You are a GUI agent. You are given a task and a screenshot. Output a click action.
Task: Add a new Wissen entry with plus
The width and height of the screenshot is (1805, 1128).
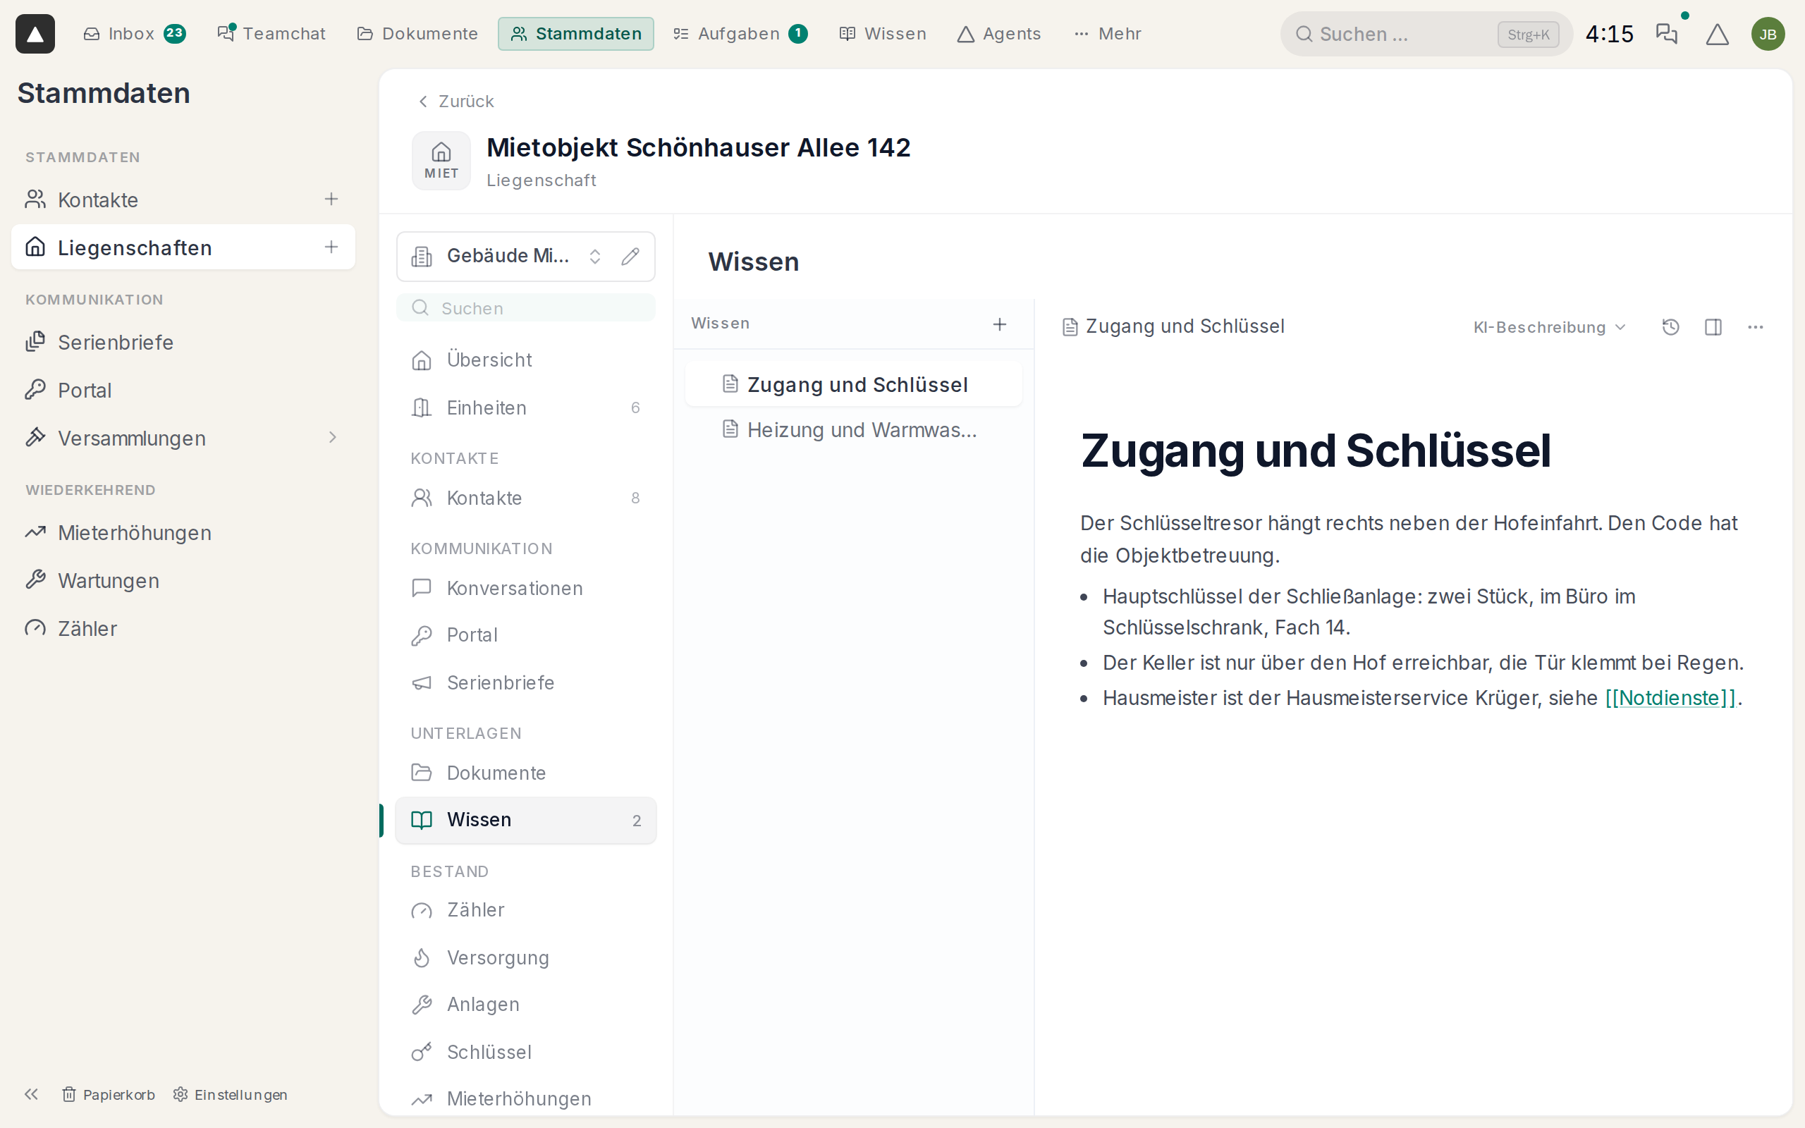(x=1000, y=324)
